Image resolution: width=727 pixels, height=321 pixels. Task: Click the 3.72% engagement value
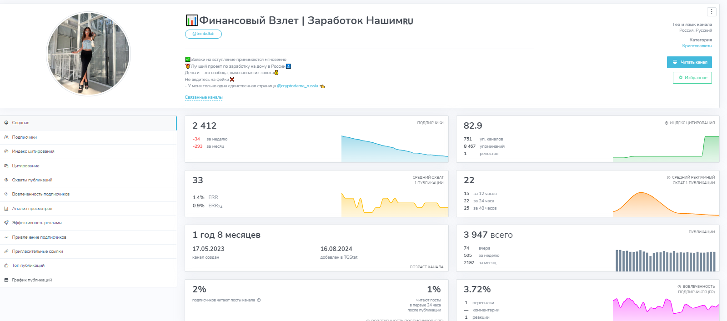click(477, 289)
